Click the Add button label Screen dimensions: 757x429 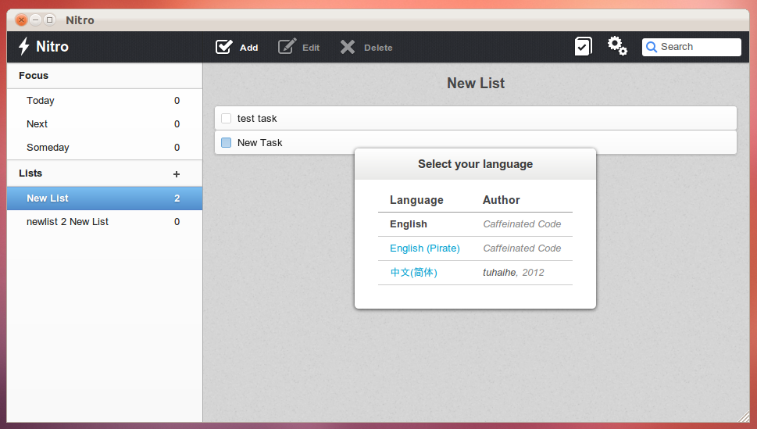pos(248,48)
